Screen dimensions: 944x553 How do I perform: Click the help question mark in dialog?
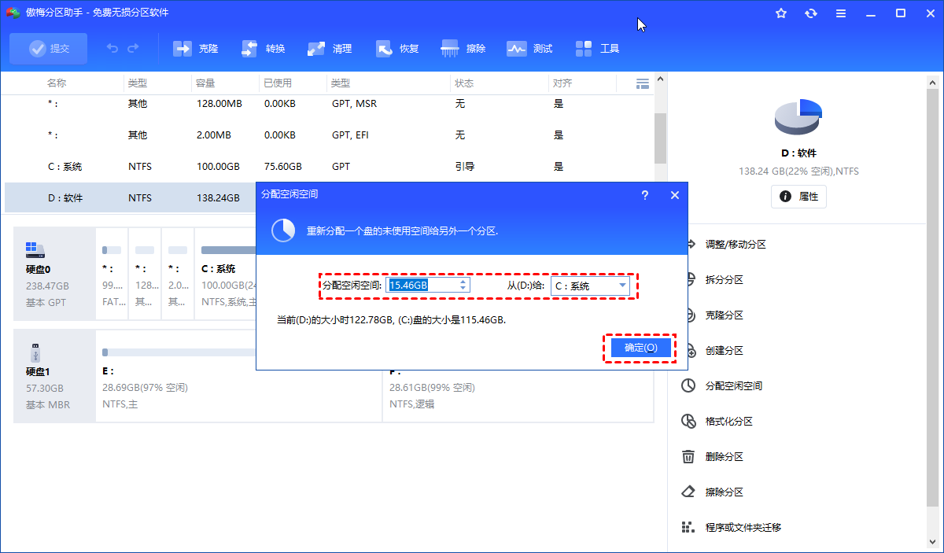(645, 195)
